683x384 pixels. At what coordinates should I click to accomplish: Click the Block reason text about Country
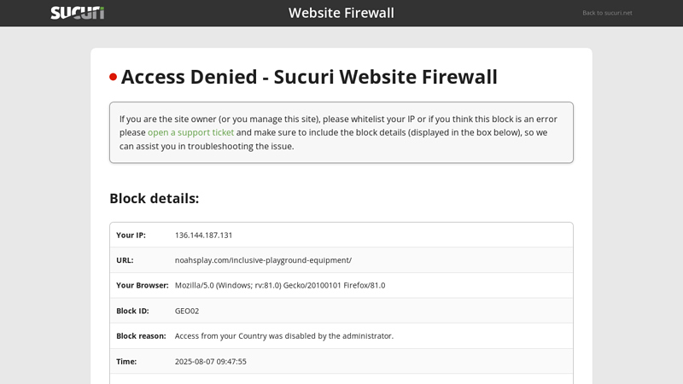tap(284, 336)
